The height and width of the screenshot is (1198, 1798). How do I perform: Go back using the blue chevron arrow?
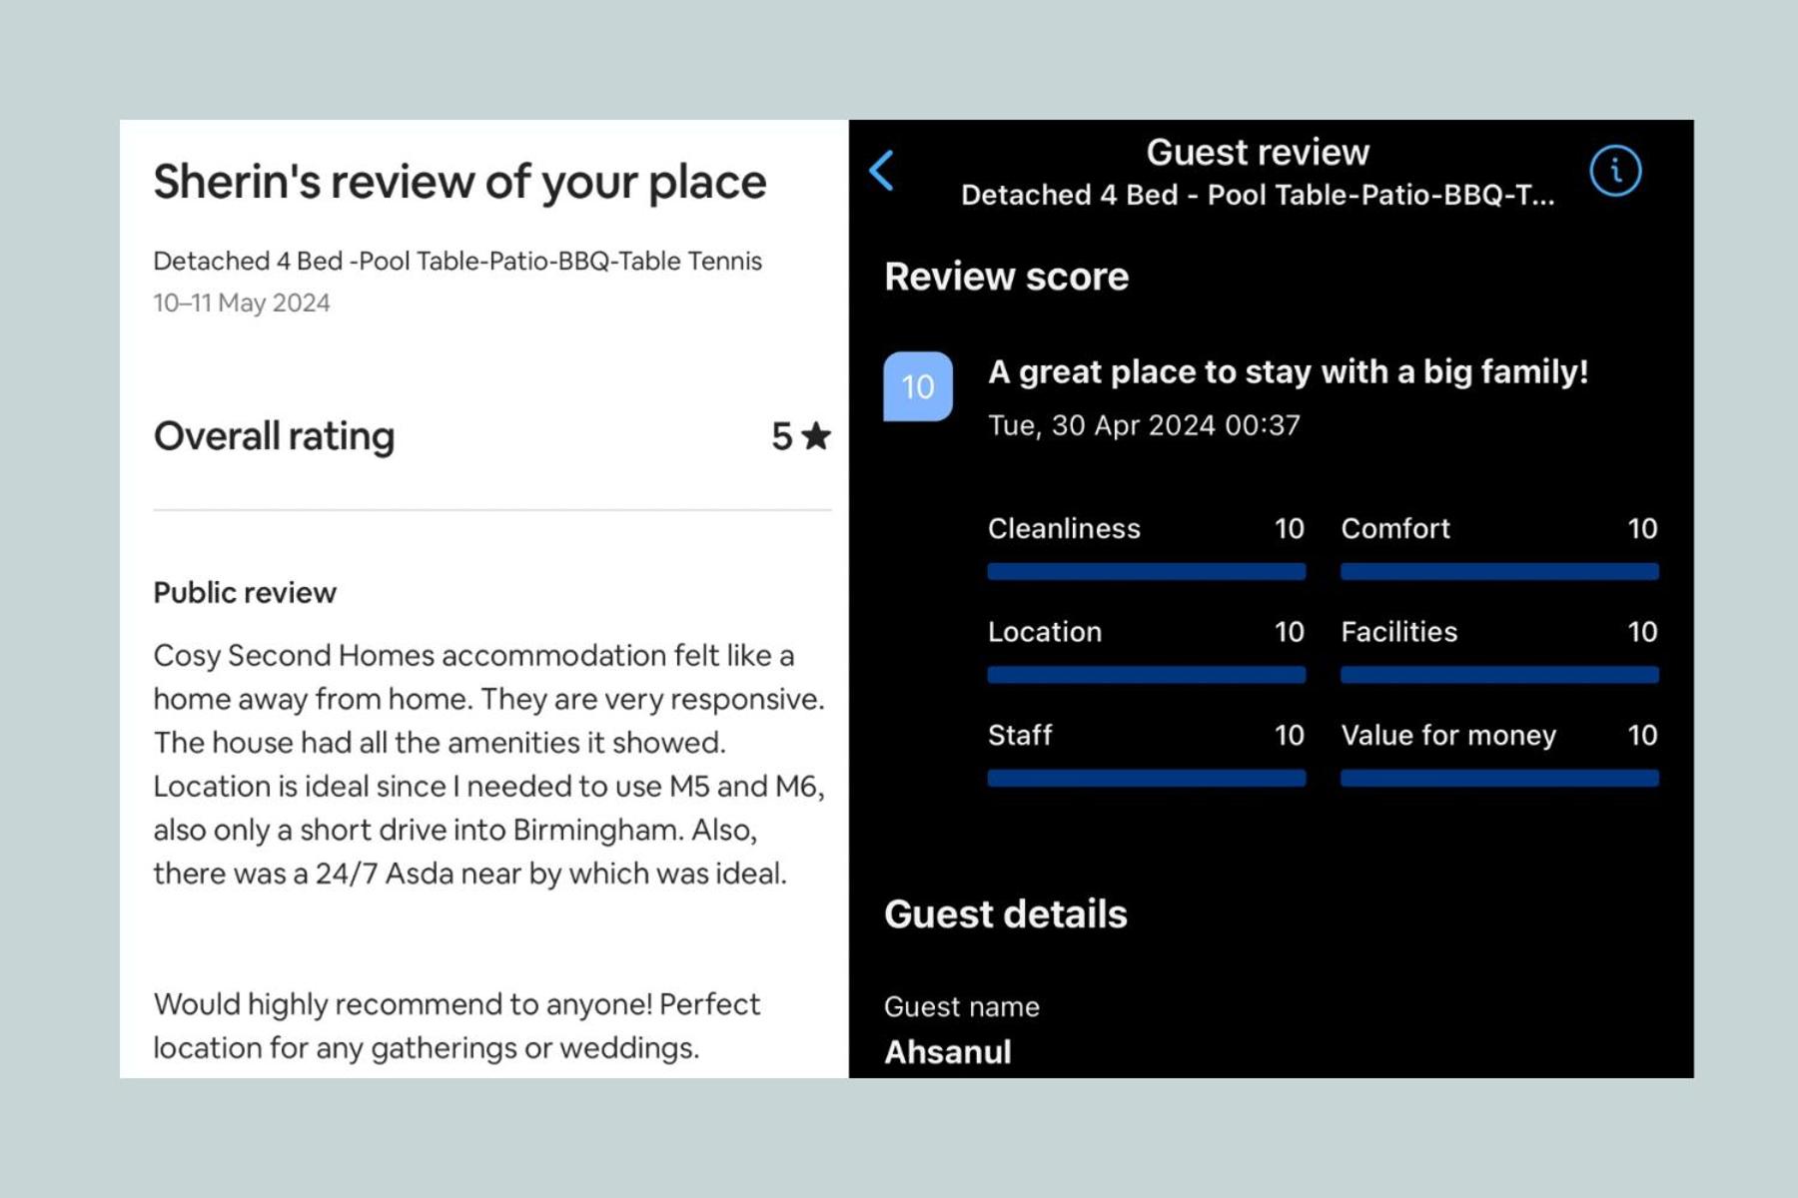(881, 171)
